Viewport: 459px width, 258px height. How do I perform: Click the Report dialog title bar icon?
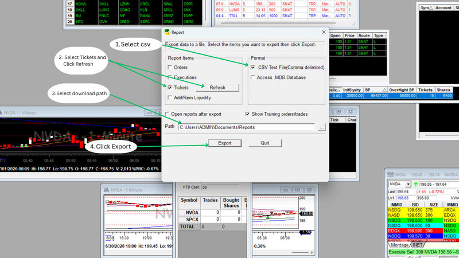tap(167, 32)
